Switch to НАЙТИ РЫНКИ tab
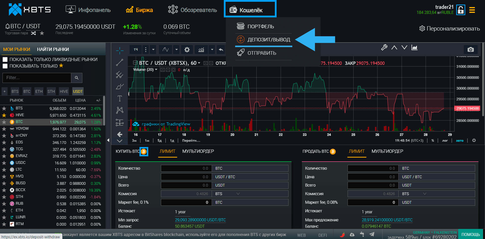Image resolution: width=485 pixels, height=239 pixels. click(53, 49)
